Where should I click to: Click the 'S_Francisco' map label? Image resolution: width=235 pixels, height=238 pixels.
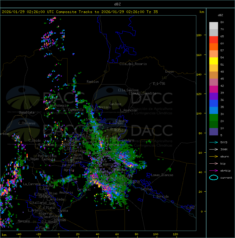click(x=101, y=107)
